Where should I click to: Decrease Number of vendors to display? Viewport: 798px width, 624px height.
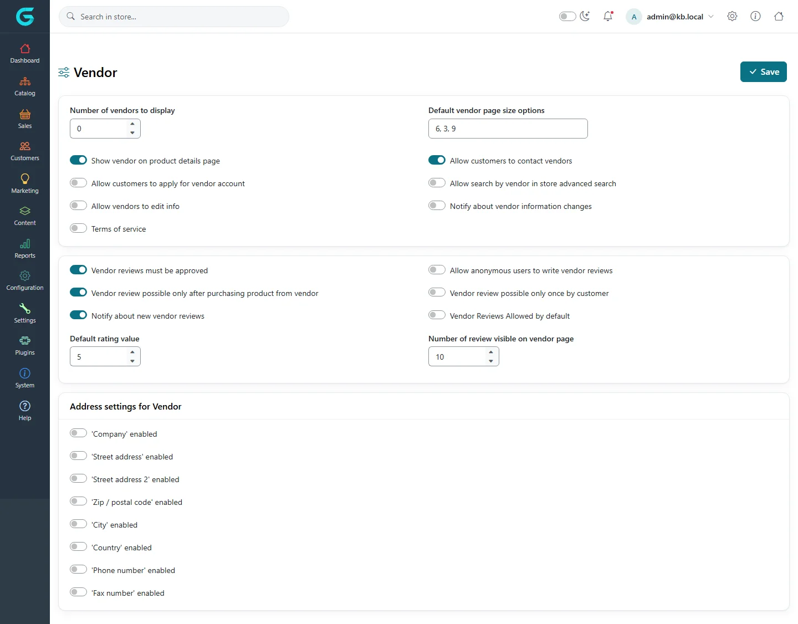[132, 133]
